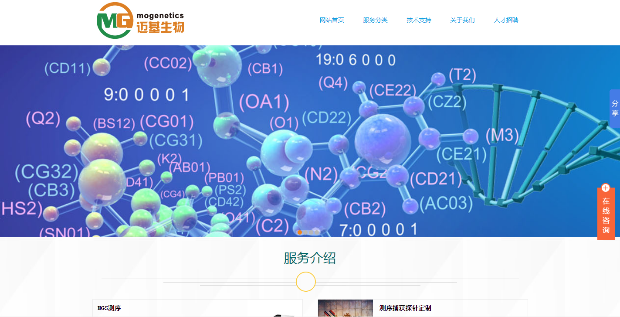The height and width of the screenshot is (317, 620).
Task: Click the yellow circle under 服务介绍
Action: pos(305,282)
